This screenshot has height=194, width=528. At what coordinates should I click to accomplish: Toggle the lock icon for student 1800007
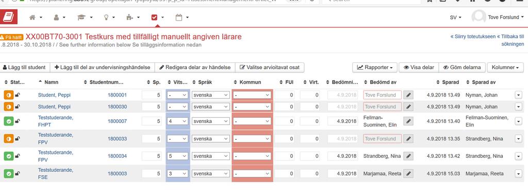coord(18,121)
